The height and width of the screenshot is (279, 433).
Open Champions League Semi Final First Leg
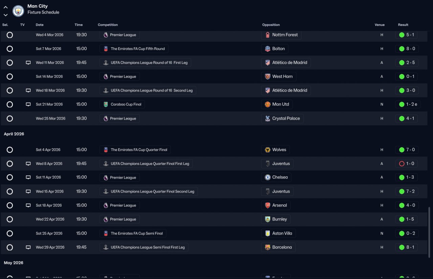click(144, 247)
